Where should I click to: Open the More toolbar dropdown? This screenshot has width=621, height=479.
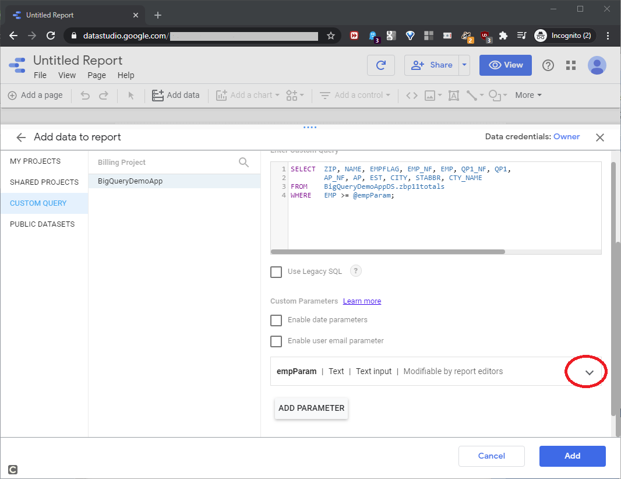[x=528, y=95]
